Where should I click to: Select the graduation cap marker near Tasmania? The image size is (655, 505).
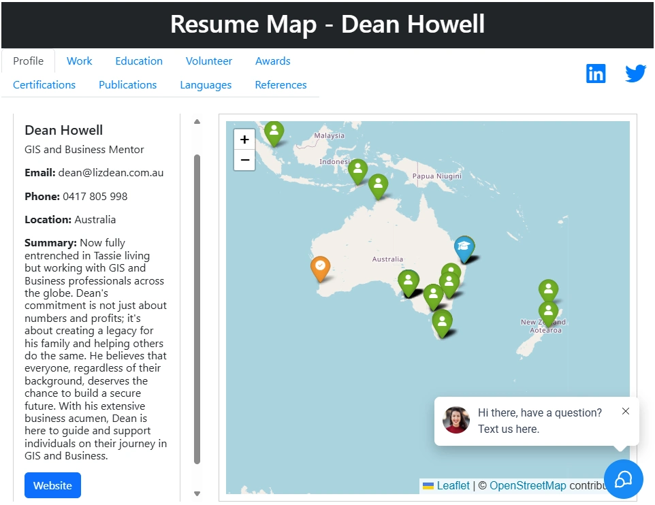464,246
